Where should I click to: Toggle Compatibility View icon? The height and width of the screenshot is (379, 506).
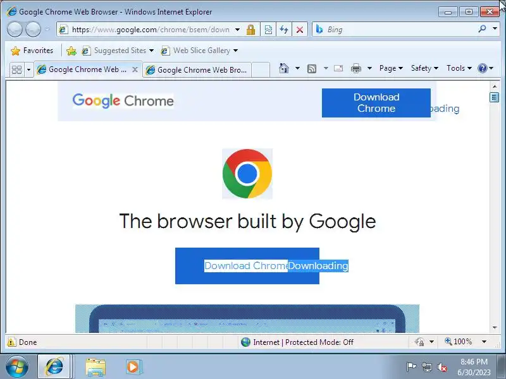coord(268,30)
